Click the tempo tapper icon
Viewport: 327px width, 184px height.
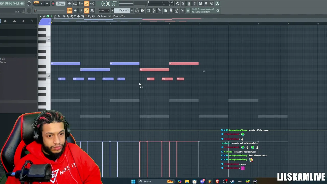coord(177,10)
